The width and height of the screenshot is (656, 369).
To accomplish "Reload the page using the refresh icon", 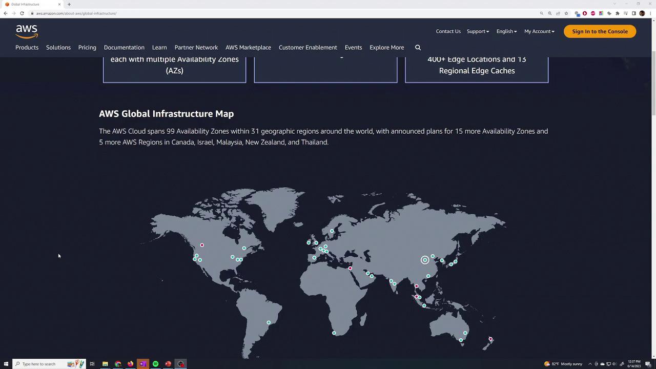I will [x=22, y=13].
